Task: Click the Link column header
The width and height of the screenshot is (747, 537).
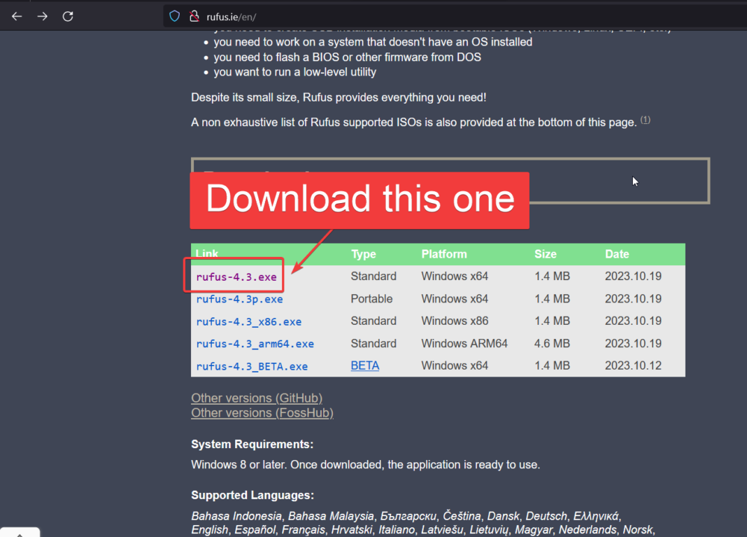Action: point(206,253)
